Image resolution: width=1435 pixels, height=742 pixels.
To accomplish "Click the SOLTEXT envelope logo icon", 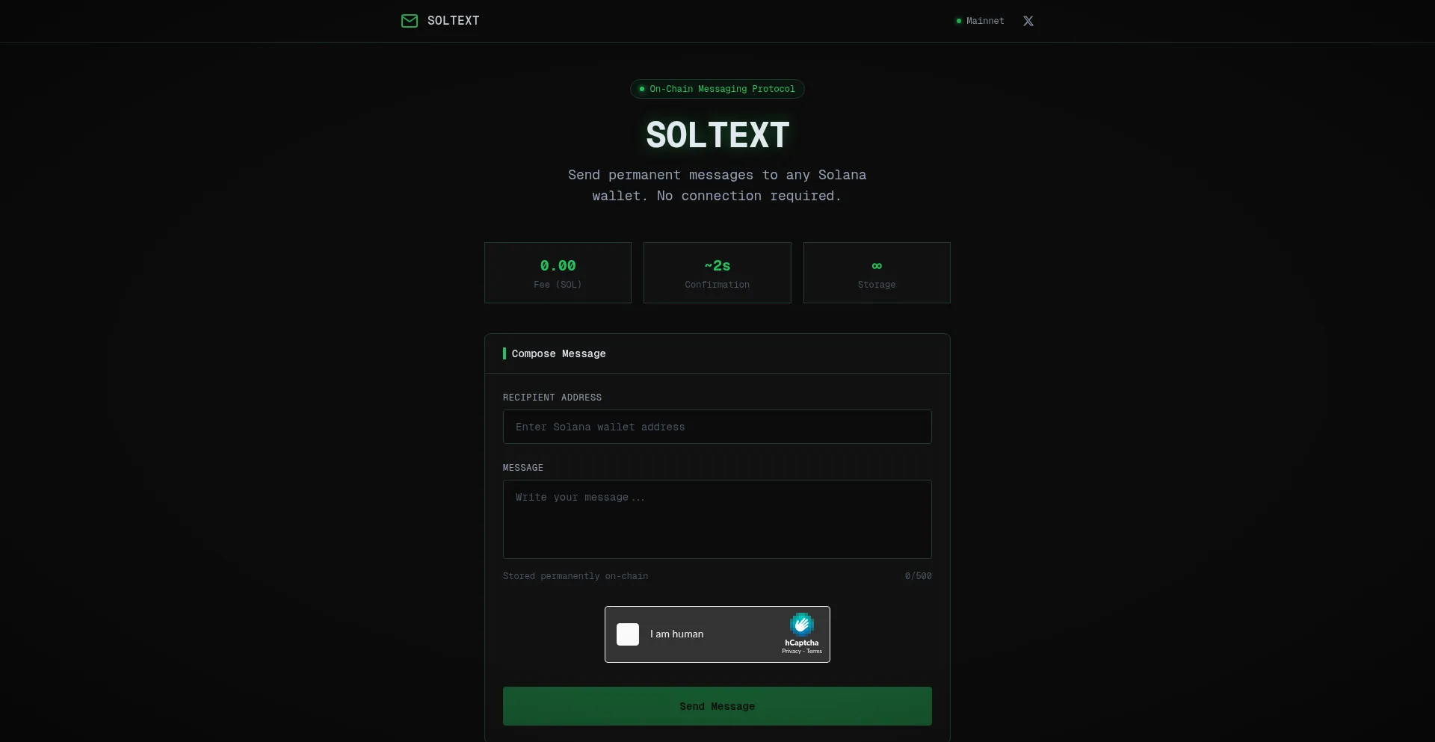I will pos(410,21).
